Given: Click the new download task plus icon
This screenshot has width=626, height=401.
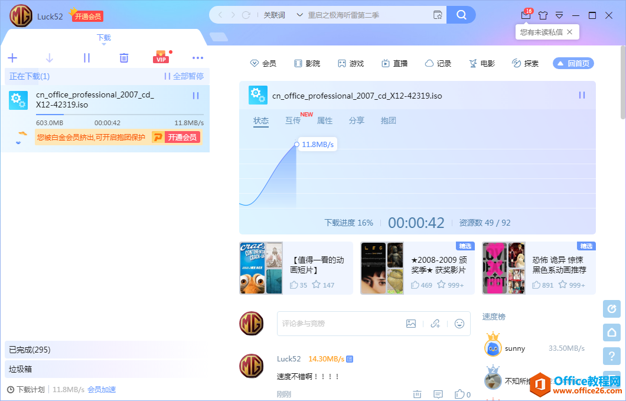Looking at the screenshot, I should point(12,58).
